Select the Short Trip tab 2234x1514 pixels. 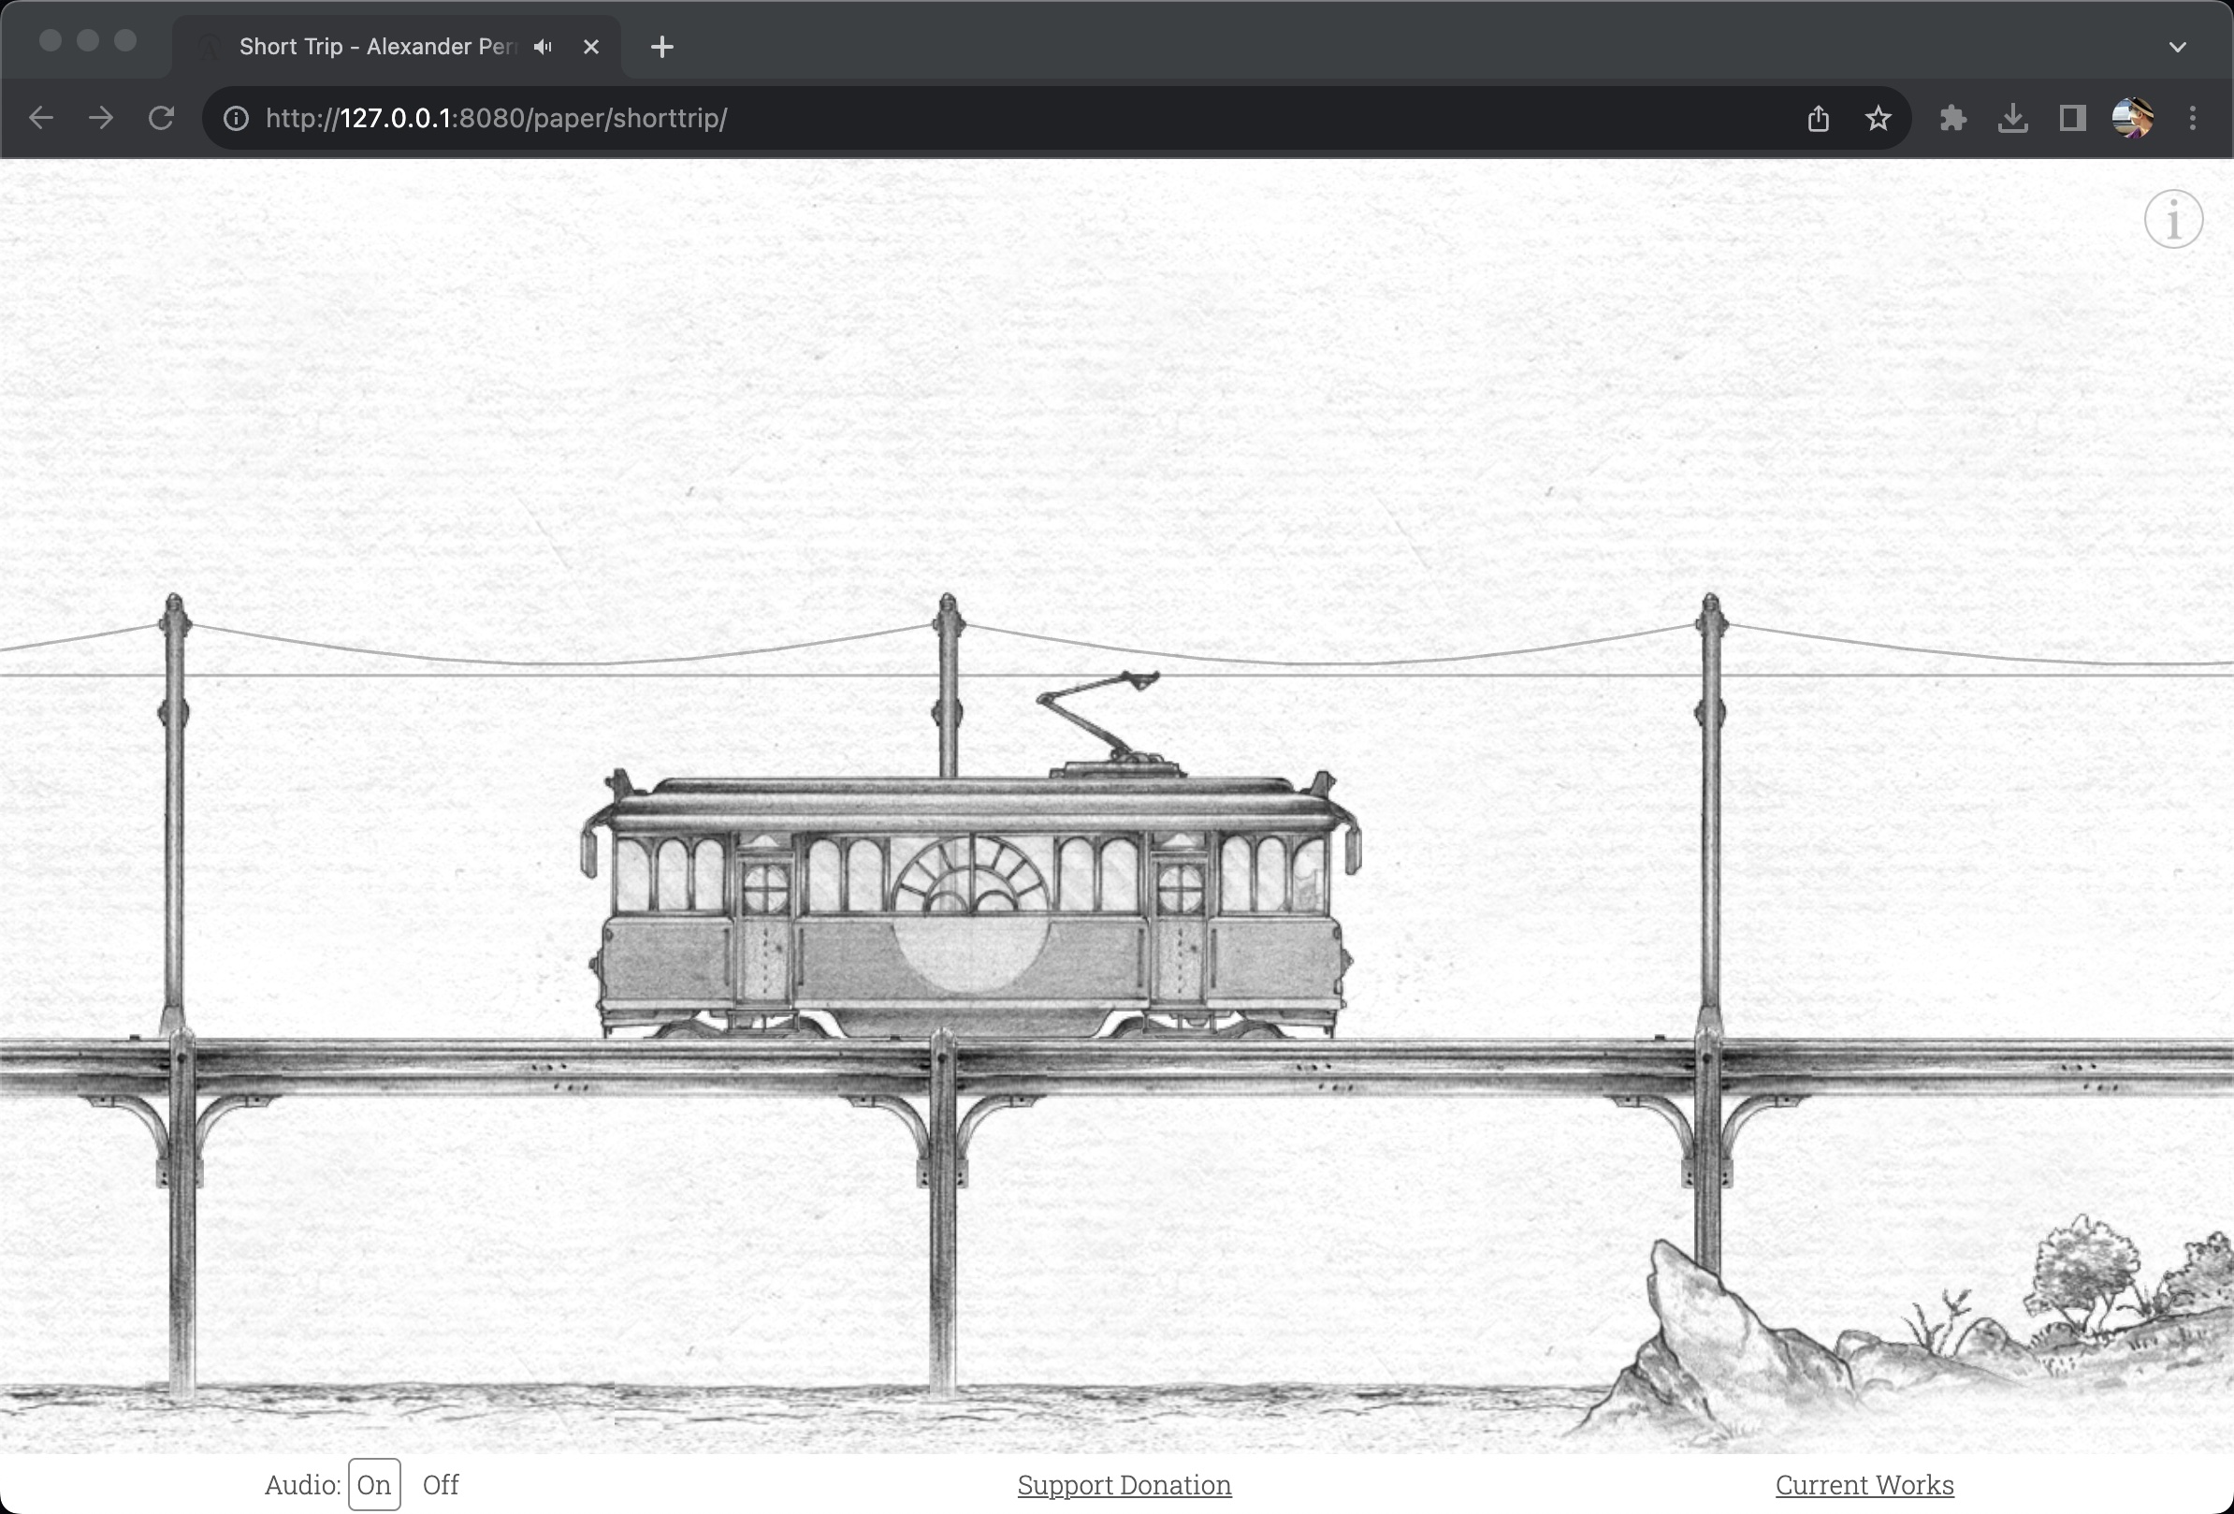pyautogui.click(x=377, y=46)
